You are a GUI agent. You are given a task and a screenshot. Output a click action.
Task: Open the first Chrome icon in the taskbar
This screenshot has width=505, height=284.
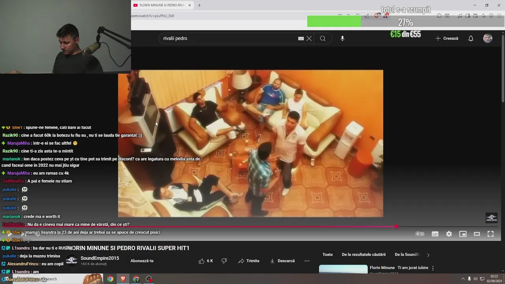pos(110,279)
